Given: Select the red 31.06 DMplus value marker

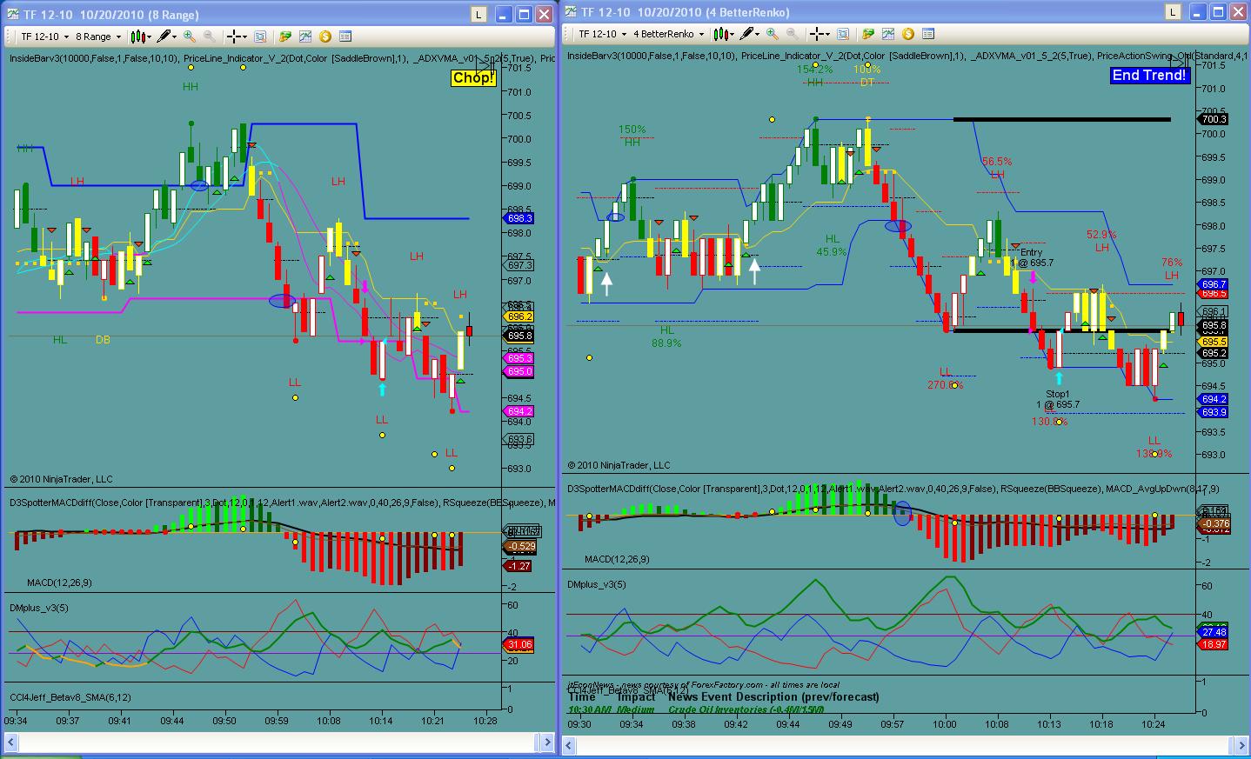Looking at the screenshot, I should 519,645.
